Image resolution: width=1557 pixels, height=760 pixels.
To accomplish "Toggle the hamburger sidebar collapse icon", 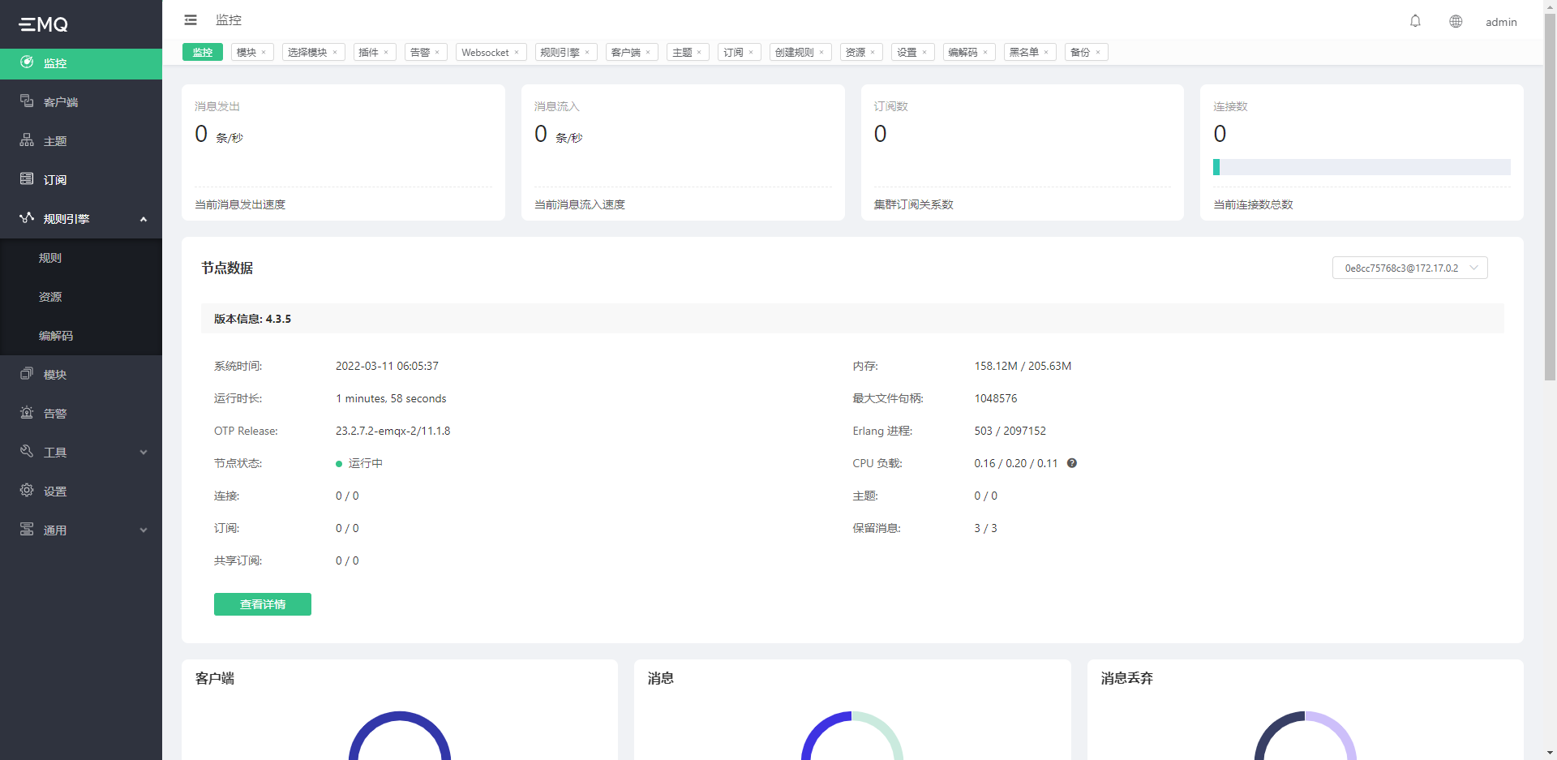I will tap(191, 20).
